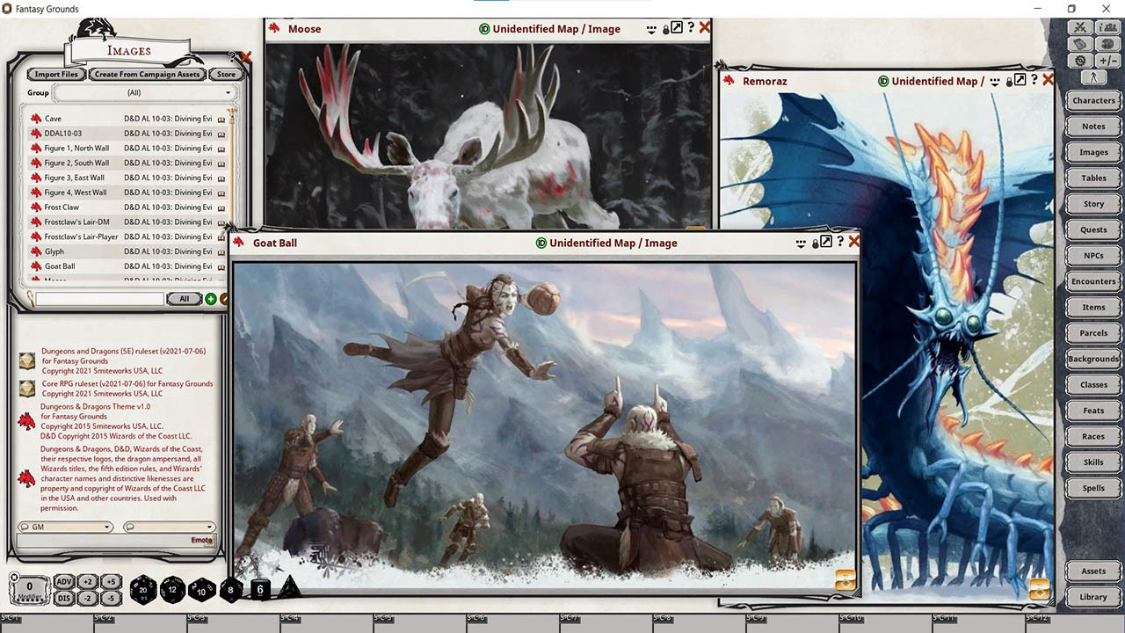This screenshot has height=633, width=1125.
Task: Click lock icon on Goat Ball window
Action: pos(816,243)
